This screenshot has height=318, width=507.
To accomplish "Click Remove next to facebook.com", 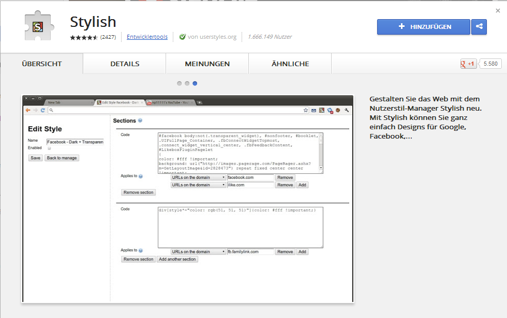I will pos(285,177).
